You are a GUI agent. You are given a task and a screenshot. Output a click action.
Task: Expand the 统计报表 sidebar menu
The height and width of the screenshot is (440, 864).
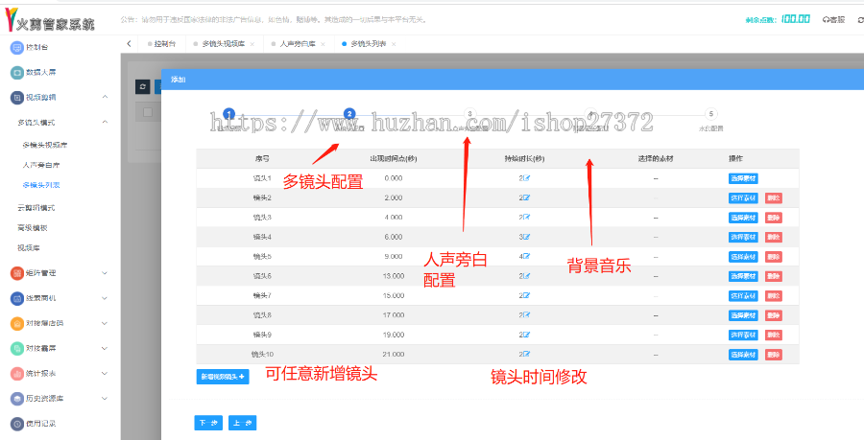point(104,373)
